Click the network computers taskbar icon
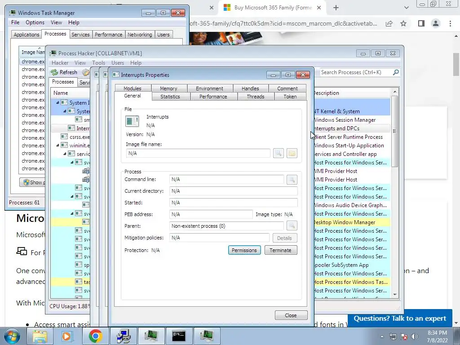Screen dimensions: 460x345 (x=123, y=336)
